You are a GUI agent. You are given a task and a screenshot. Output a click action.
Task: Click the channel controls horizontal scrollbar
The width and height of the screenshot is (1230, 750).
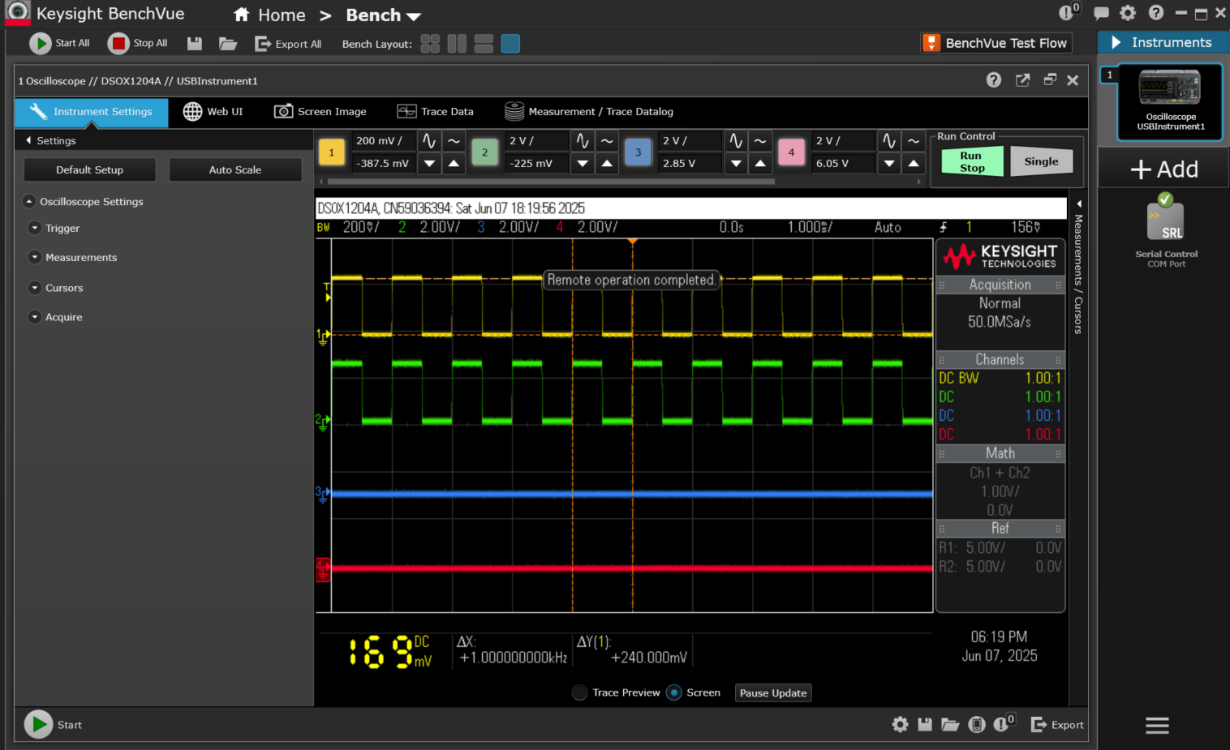[x=550, y=182]
